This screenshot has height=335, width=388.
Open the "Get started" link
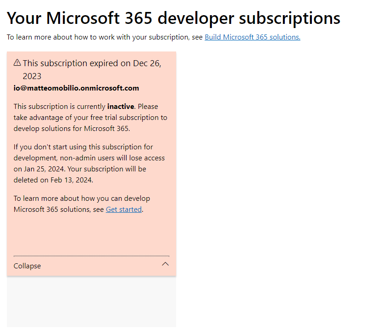click(123, 209)
